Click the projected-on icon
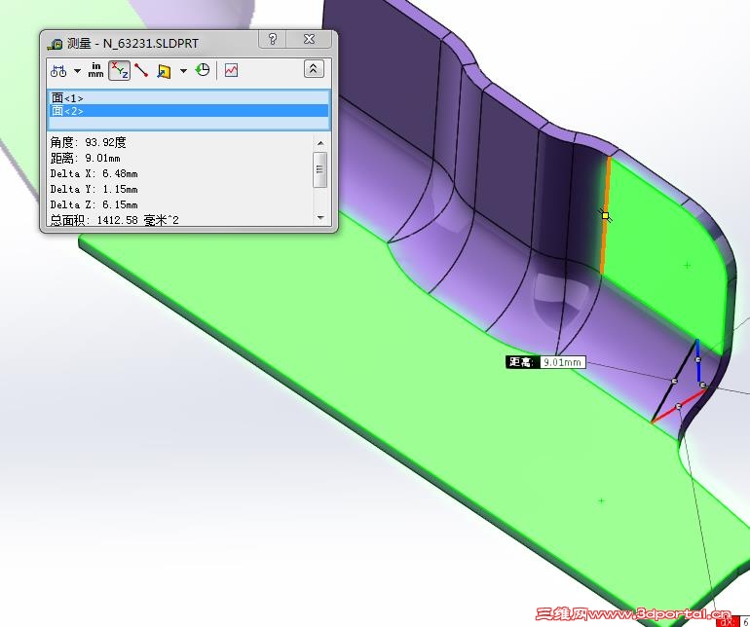This screenshot has height=627, width=750. click(x=164, y=71)
